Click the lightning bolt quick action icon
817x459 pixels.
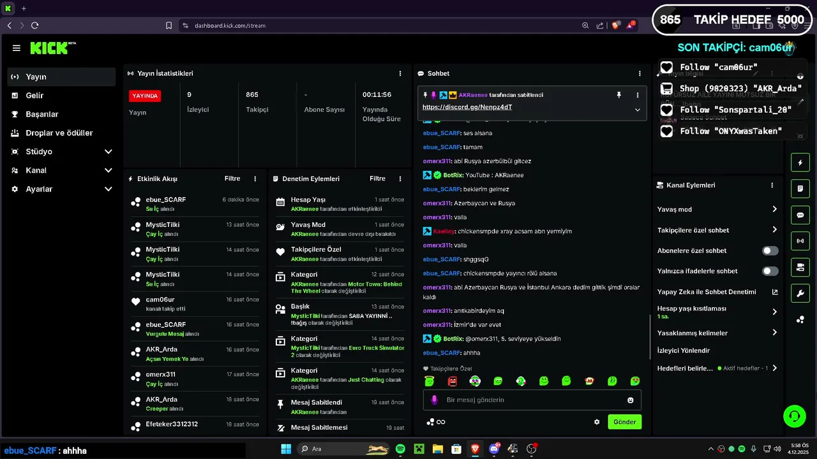(x=800, y=163)
